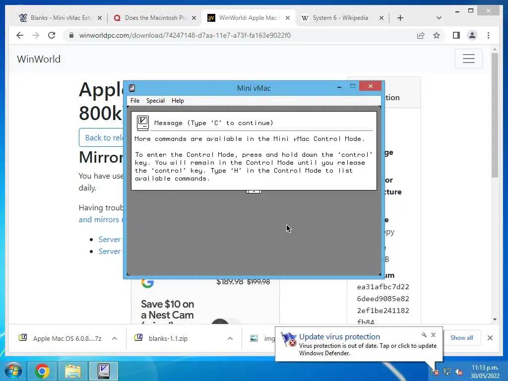Close the Blanks - Mini vMac tab
Image resolution: width=508 pixels, height=381 pixels.
pyautogui.click(x=100, y=18)
